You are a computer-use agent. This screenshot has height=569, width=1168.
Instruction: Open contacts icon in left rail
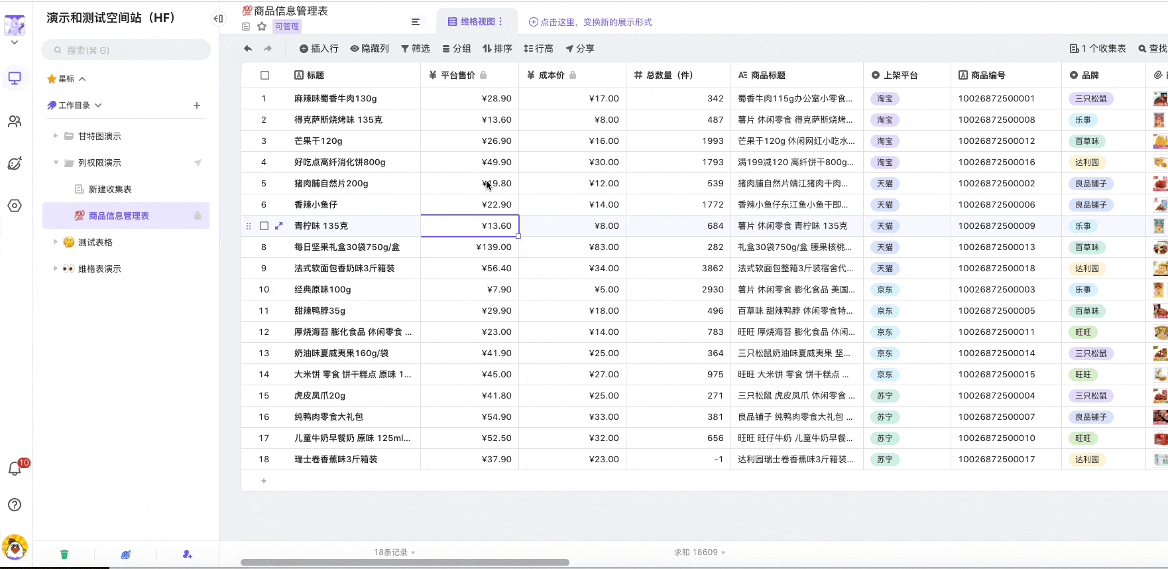click(x=15, y=121)
